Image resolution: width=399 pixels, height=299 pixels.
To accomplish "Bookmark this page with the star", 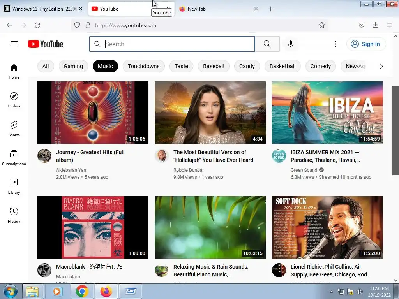I will click(321, 25).
